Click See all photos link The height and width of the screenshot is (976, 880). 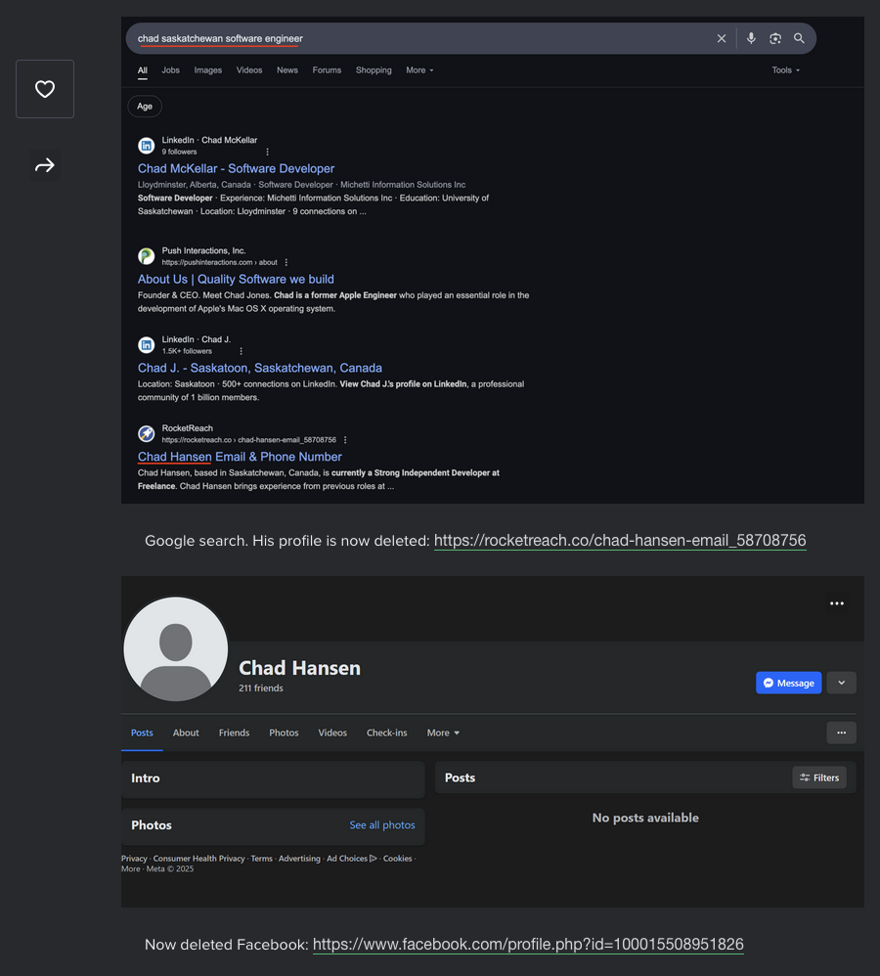point(382,824)
